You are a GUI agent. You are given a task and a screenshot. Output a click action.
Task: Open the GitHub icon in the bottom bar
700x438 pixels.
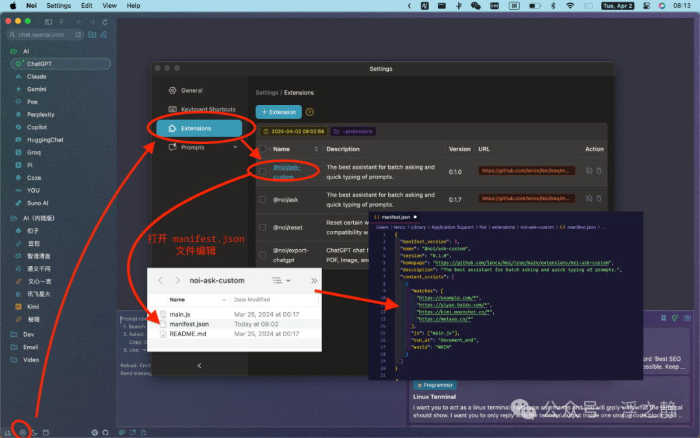(106, 432)
